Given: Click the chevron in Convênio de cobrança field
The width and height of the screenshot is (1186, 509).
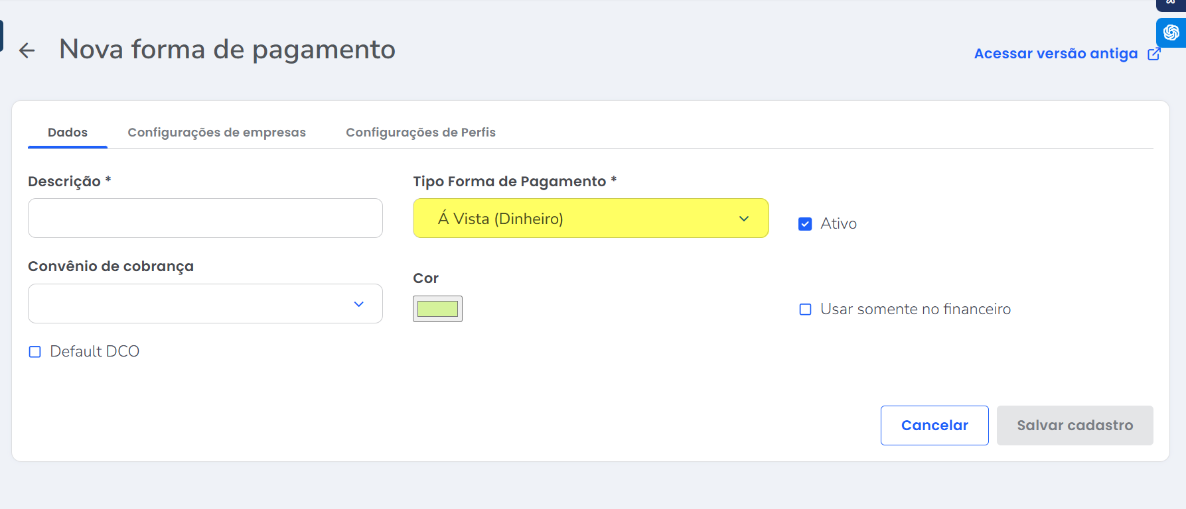Looking at the screenshot, I should [358, 304].
